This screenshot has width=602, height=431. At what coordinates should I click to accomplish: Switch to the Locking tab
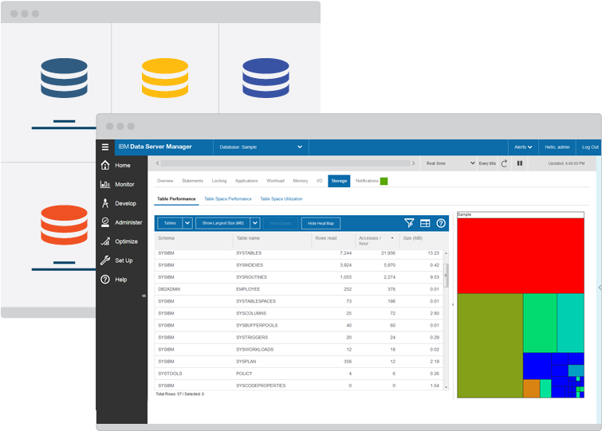click(219, 181)
